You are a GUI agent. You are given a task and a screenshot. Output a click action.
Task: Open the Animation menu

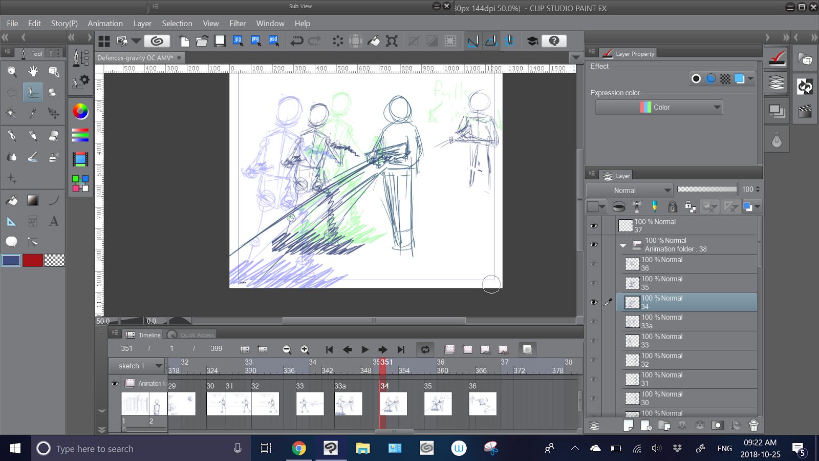tap(105, 24)
